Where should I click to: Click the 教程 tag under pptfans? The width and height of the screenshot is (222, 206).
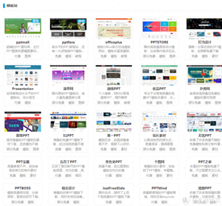(78, 56)
